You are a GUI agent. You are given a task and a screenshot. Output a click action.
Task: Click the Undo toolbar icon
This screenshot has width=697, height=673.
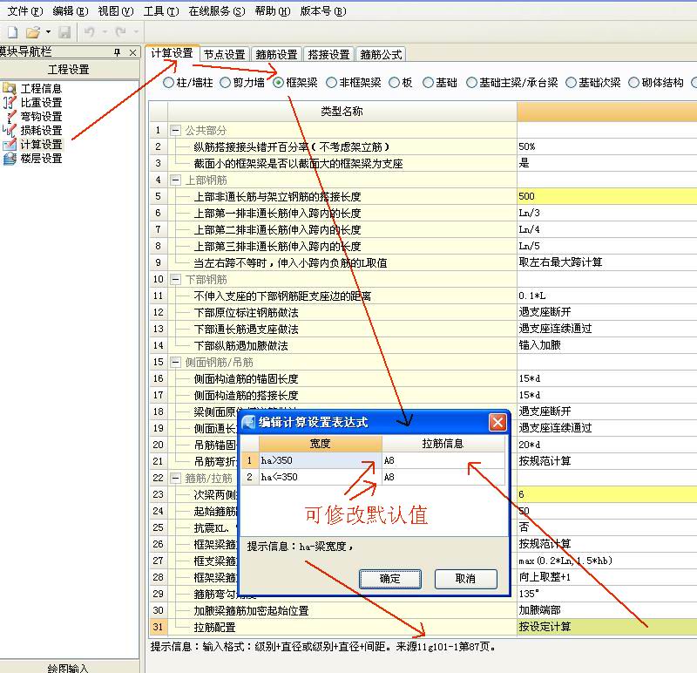(x=90, y=32)
